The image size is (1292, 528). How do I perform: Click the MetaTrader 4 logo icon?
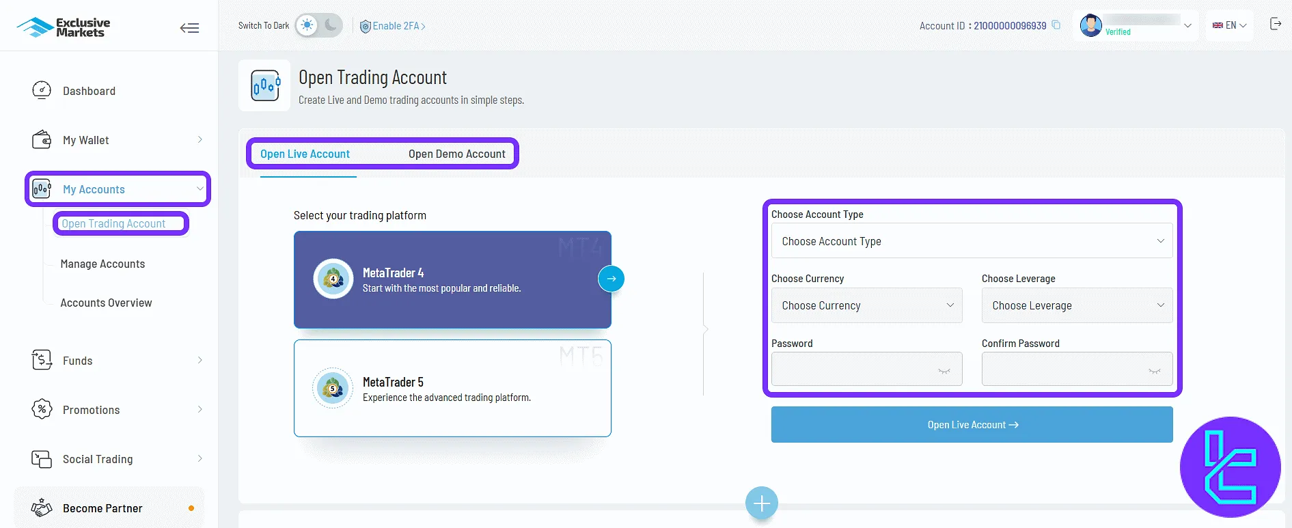[333, 279]
